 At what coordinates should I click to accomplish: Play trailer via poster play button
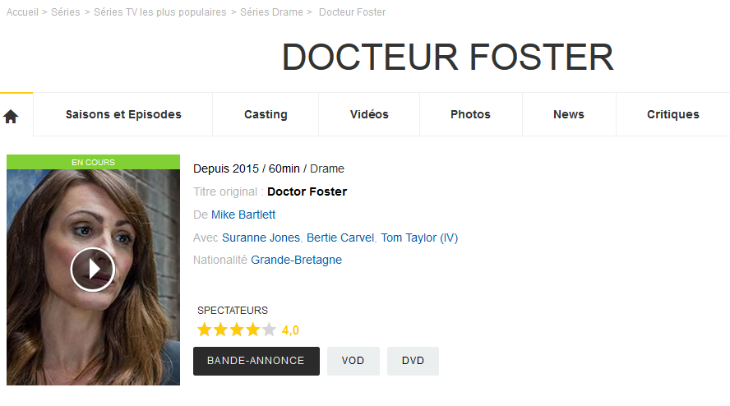coord(93,269)
